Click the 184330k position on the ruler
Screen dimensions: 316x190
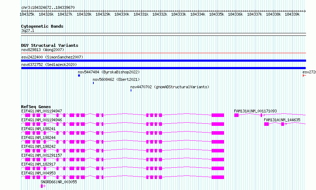122,14
